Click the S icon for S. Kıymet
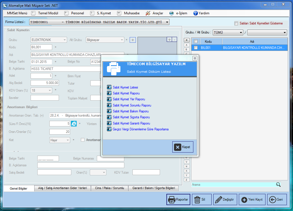 click(92, 13)
